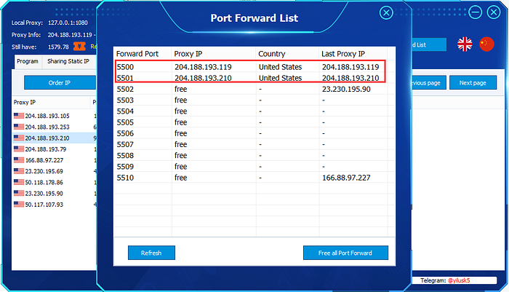Click United States cell for port 5500
The image size is (509, 292).
tap(280, 67)
